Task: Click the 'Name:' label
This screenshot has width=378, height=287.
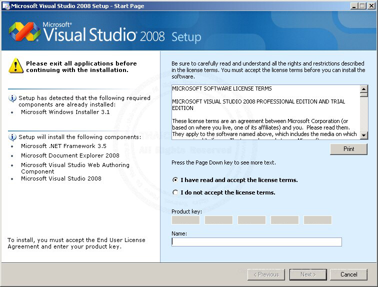Action: 179,233
